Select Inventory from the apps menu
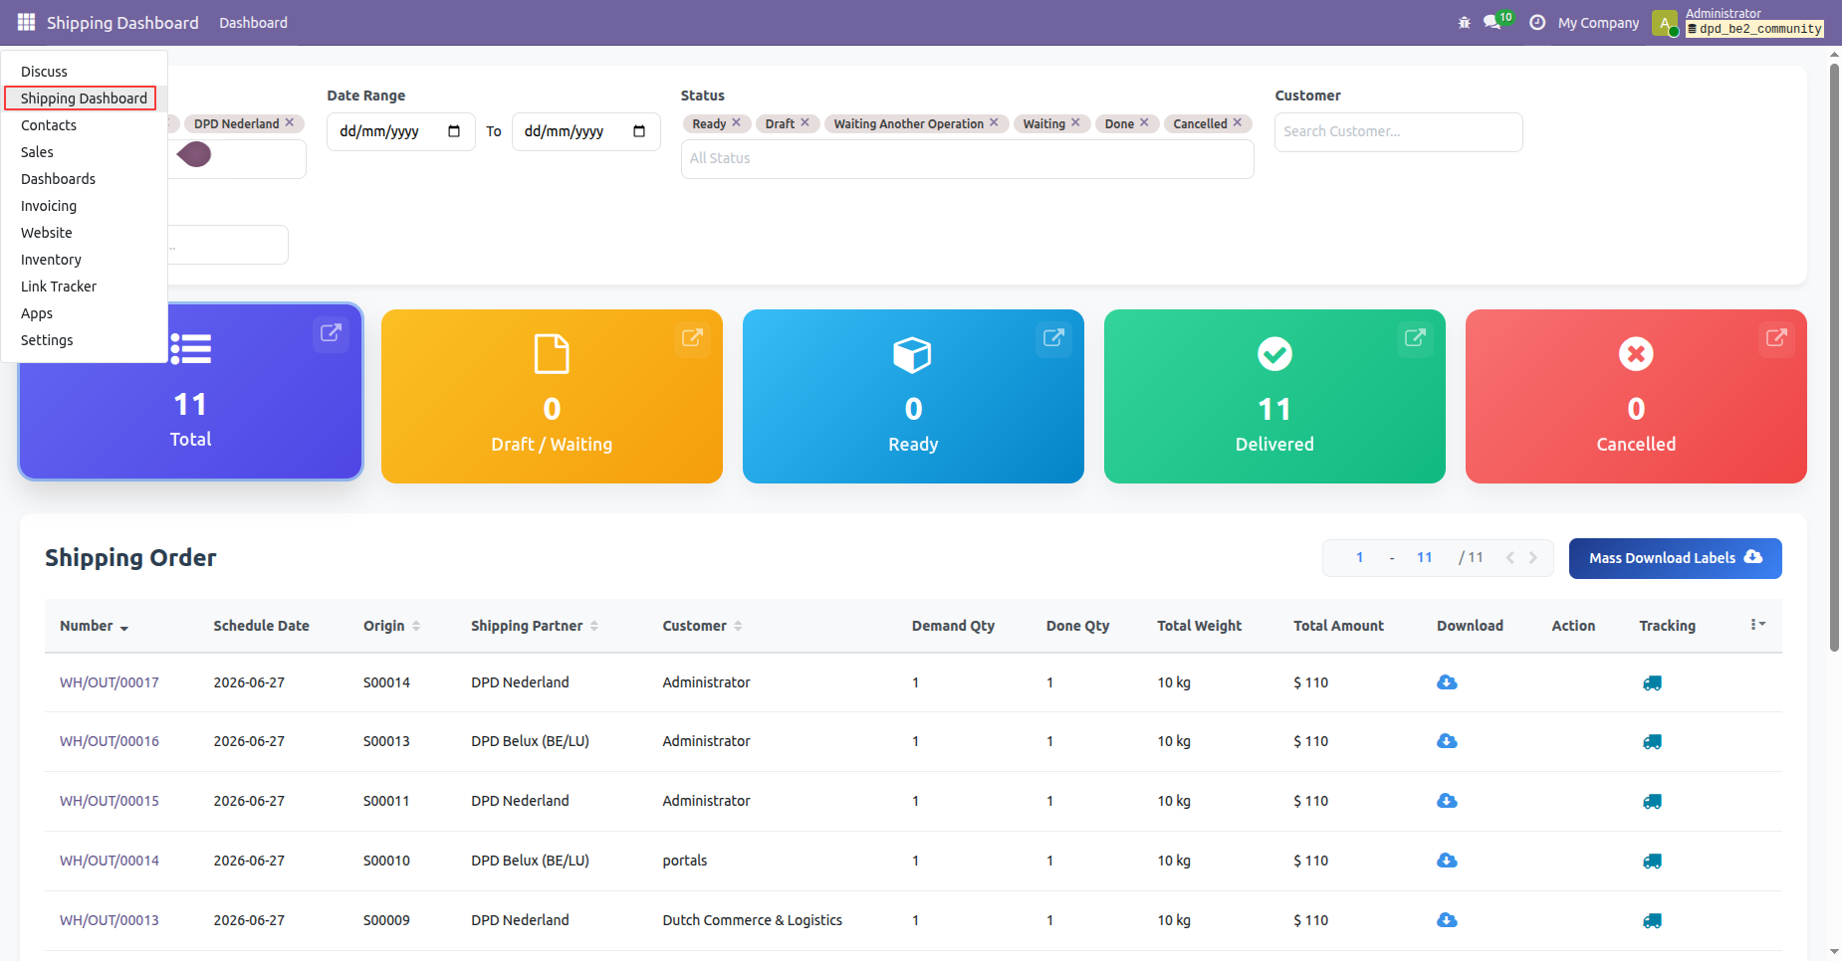The image size is (1842, 961). pos(51,260)
